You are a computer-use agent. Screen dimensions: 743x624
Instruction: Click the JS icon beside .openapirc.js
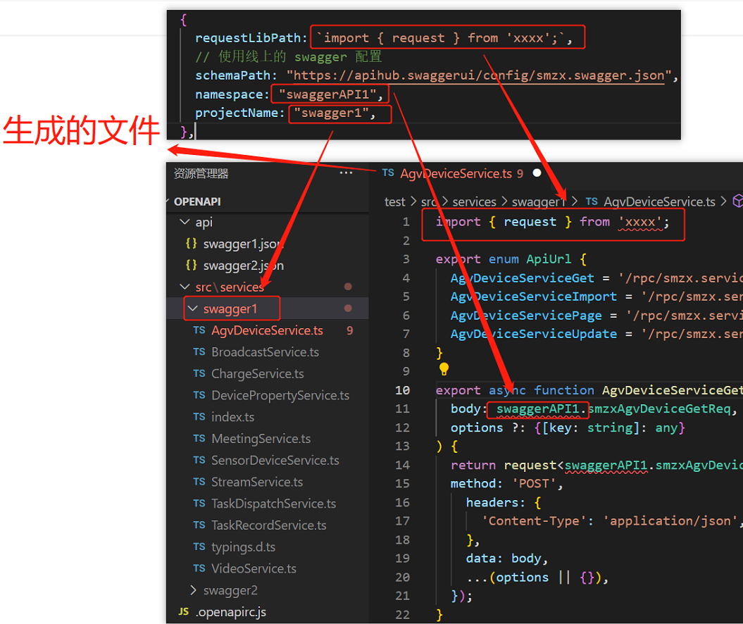coord(184,612)
